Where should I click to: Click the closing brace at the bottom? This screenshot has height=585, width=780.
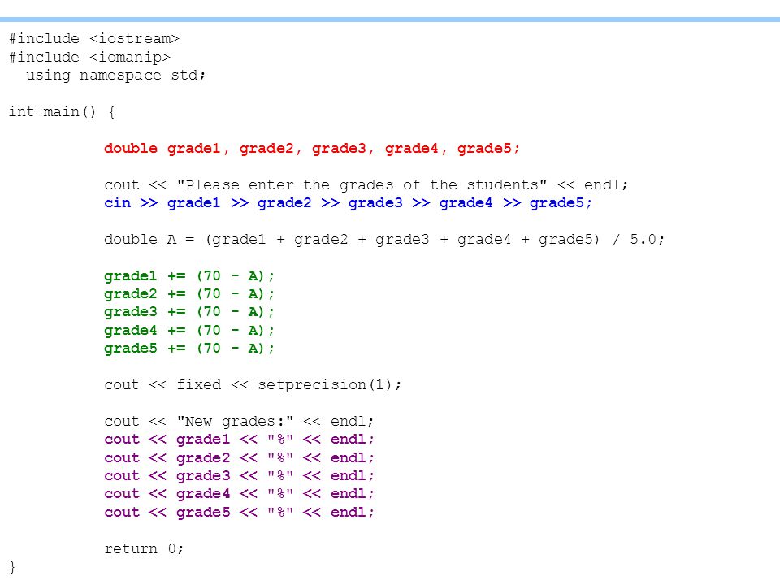(x=12, y=567)
